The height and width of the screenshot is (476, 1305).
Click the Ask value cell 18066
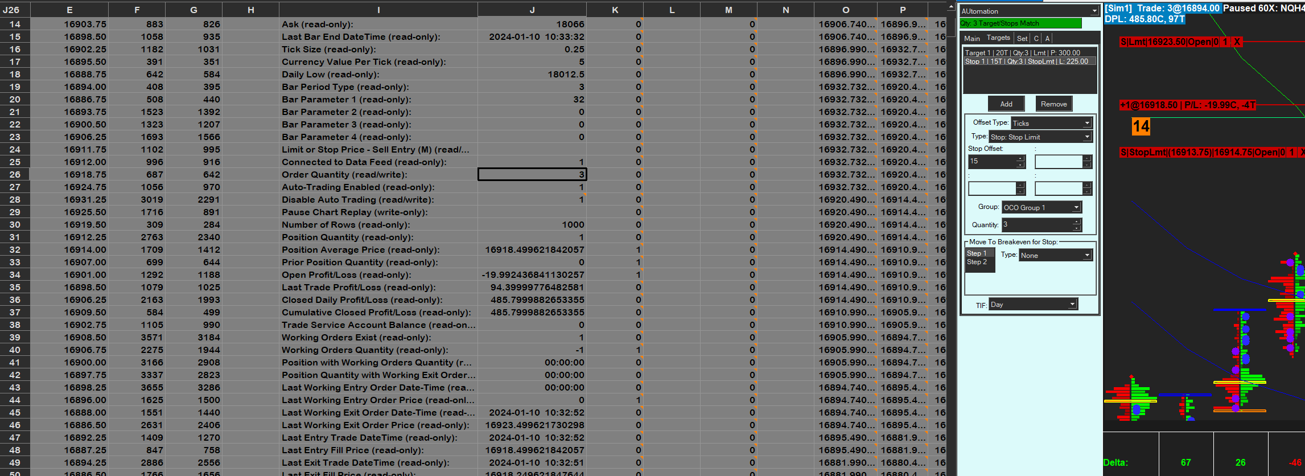pyautogui.click(x=532, y=24)
